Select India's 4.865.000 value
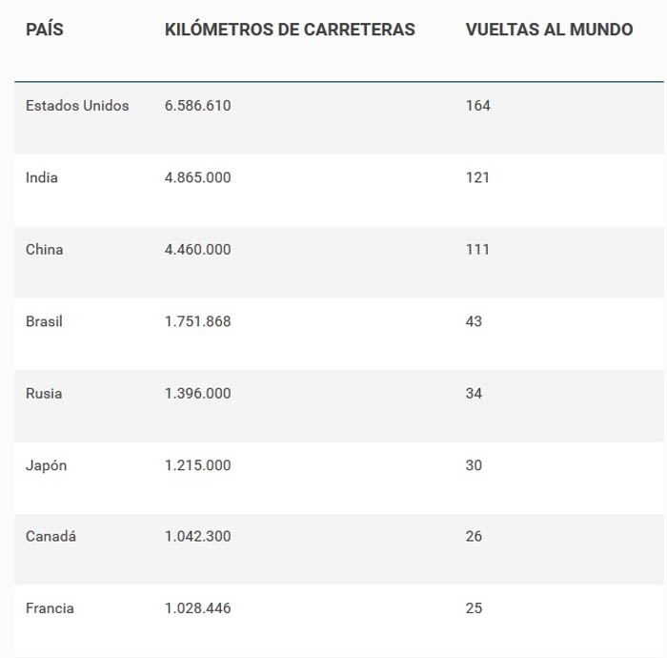This screenshot has width=667, height=658. (198, 177)
